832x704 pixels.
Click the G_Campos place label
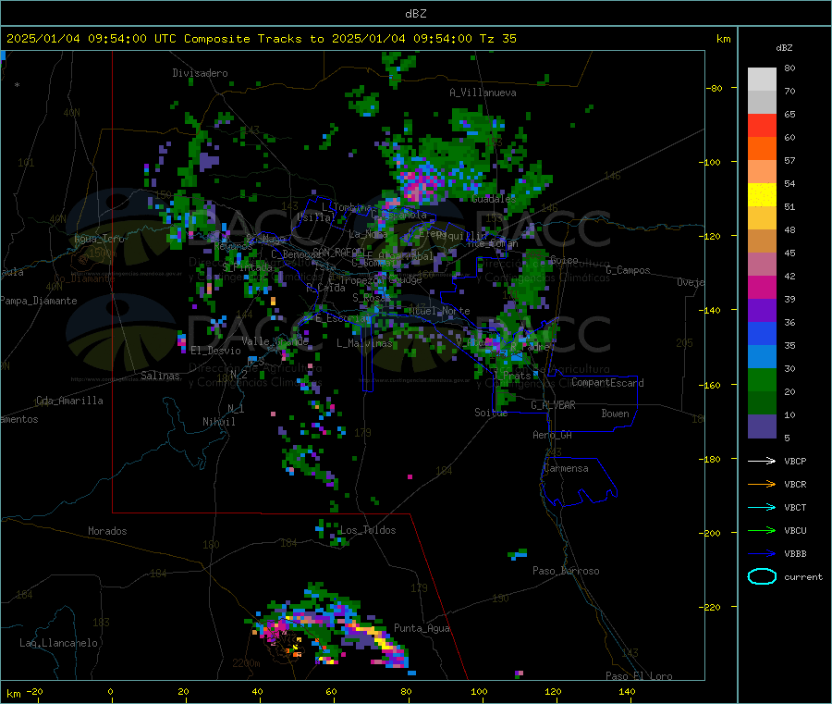tap(628, 270)
